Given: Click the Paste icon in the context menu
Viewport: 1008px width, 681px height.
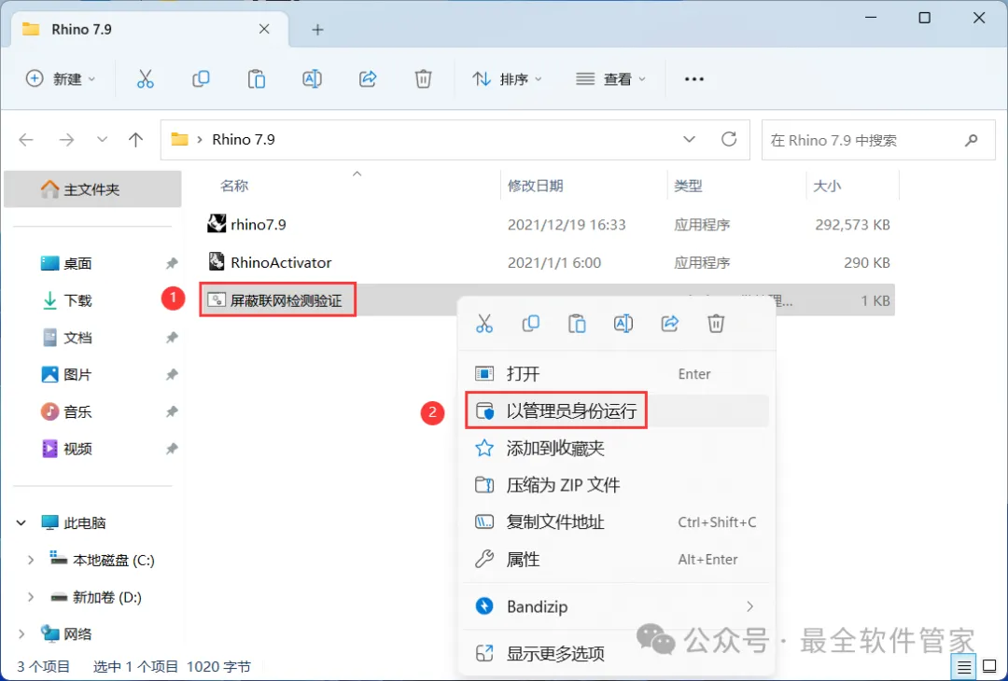Looking at the screenshot, I should [x=577, y=323].
